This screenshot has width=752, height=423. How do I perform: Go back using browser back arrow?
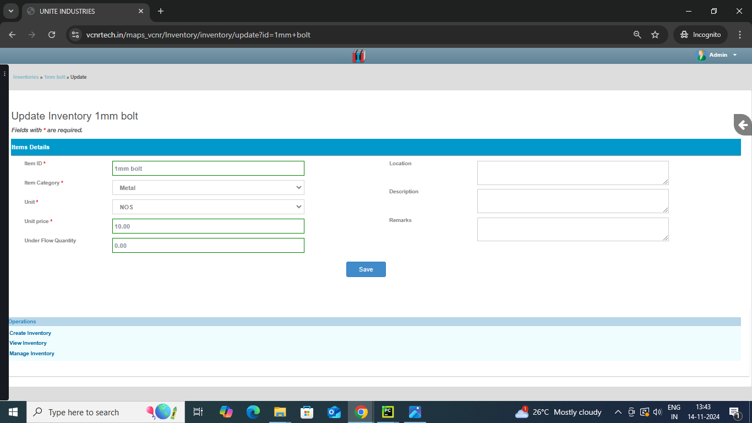coord(12,35)
